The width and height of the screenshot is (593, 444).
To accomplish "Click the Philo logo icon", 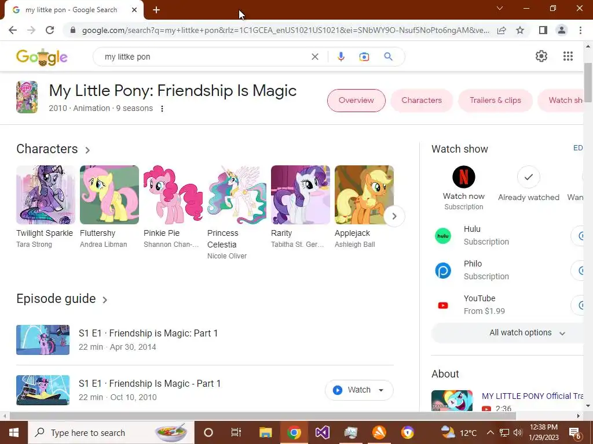I will point(443,271).
